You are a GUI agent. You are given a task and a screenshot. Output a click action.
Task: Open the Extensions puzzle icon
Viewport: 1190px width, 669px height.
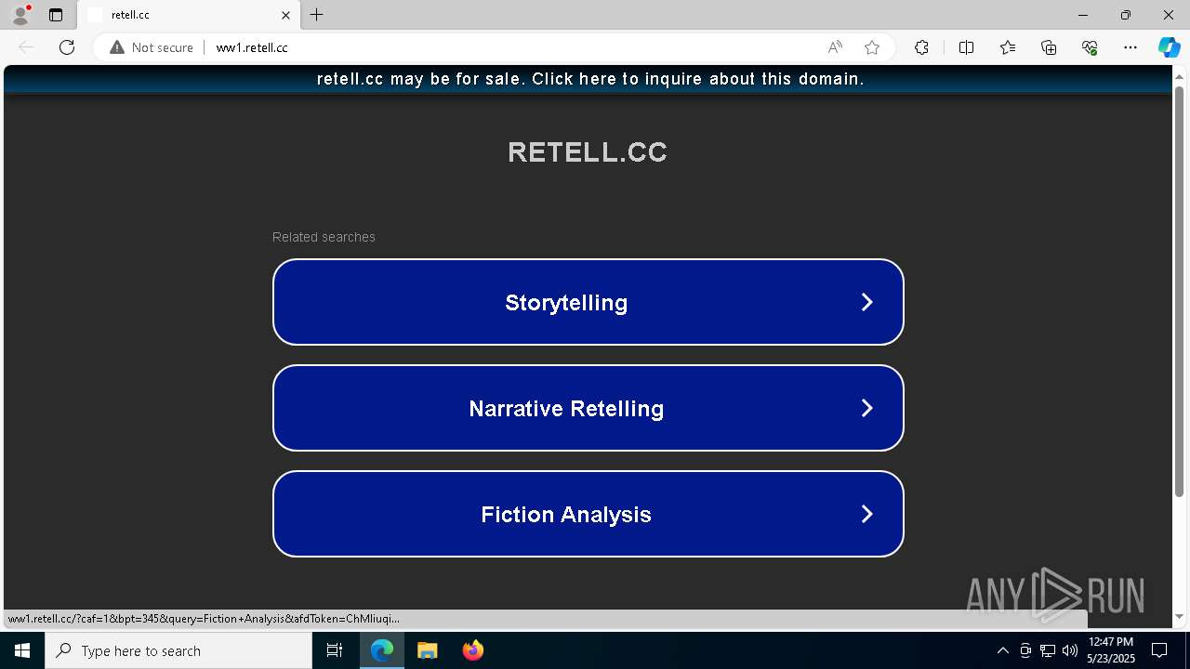(921, 47)
